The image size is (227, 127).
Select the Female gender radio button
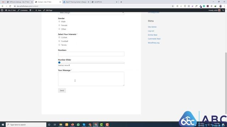[x=59, y=25]
